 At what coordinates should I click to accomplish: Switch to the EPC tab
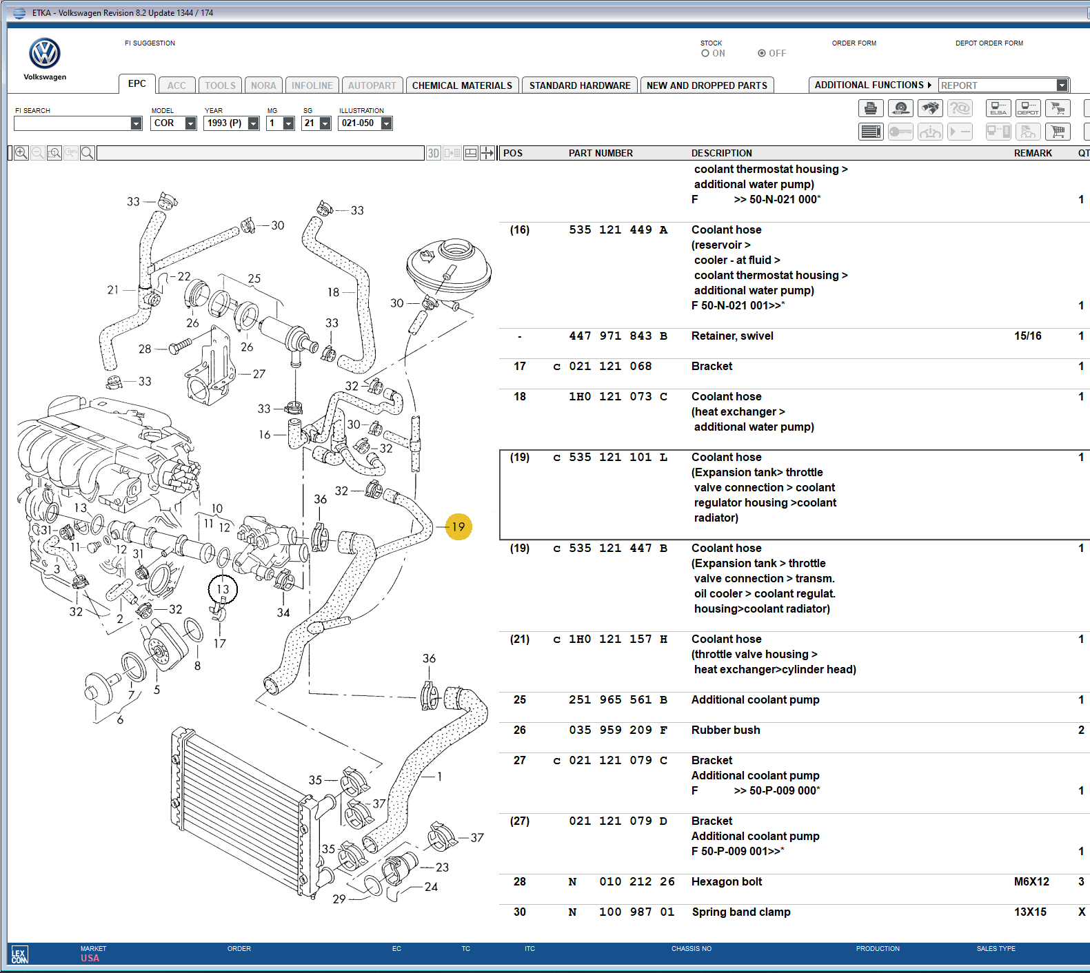137,83
